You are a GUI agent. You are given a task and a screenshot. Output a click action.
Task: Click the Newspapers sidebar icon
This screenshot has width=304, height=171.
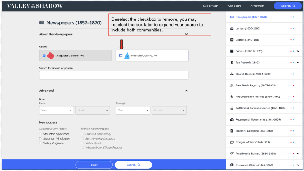232,17
